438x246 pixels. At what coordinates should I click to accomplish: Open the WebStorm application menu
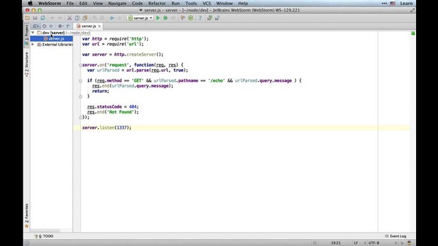point(49,3)
